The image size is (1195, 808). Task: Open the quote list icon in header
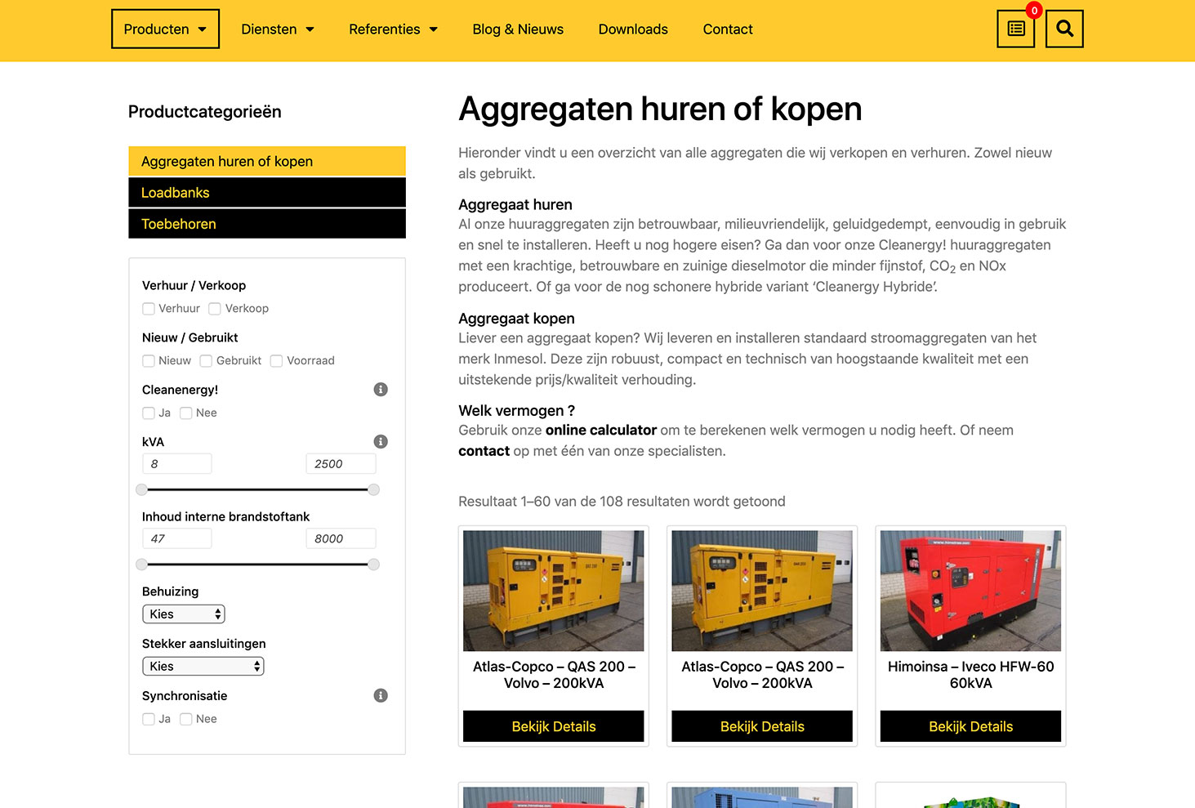(1015, 29)
